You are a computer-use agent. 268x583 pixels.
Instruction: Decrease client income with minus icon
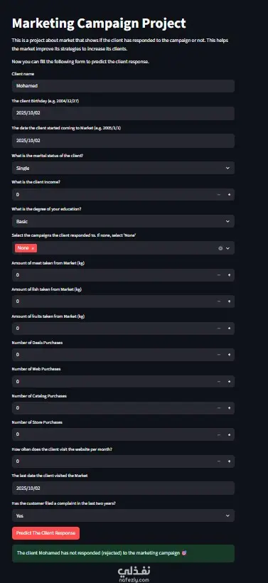218,195
